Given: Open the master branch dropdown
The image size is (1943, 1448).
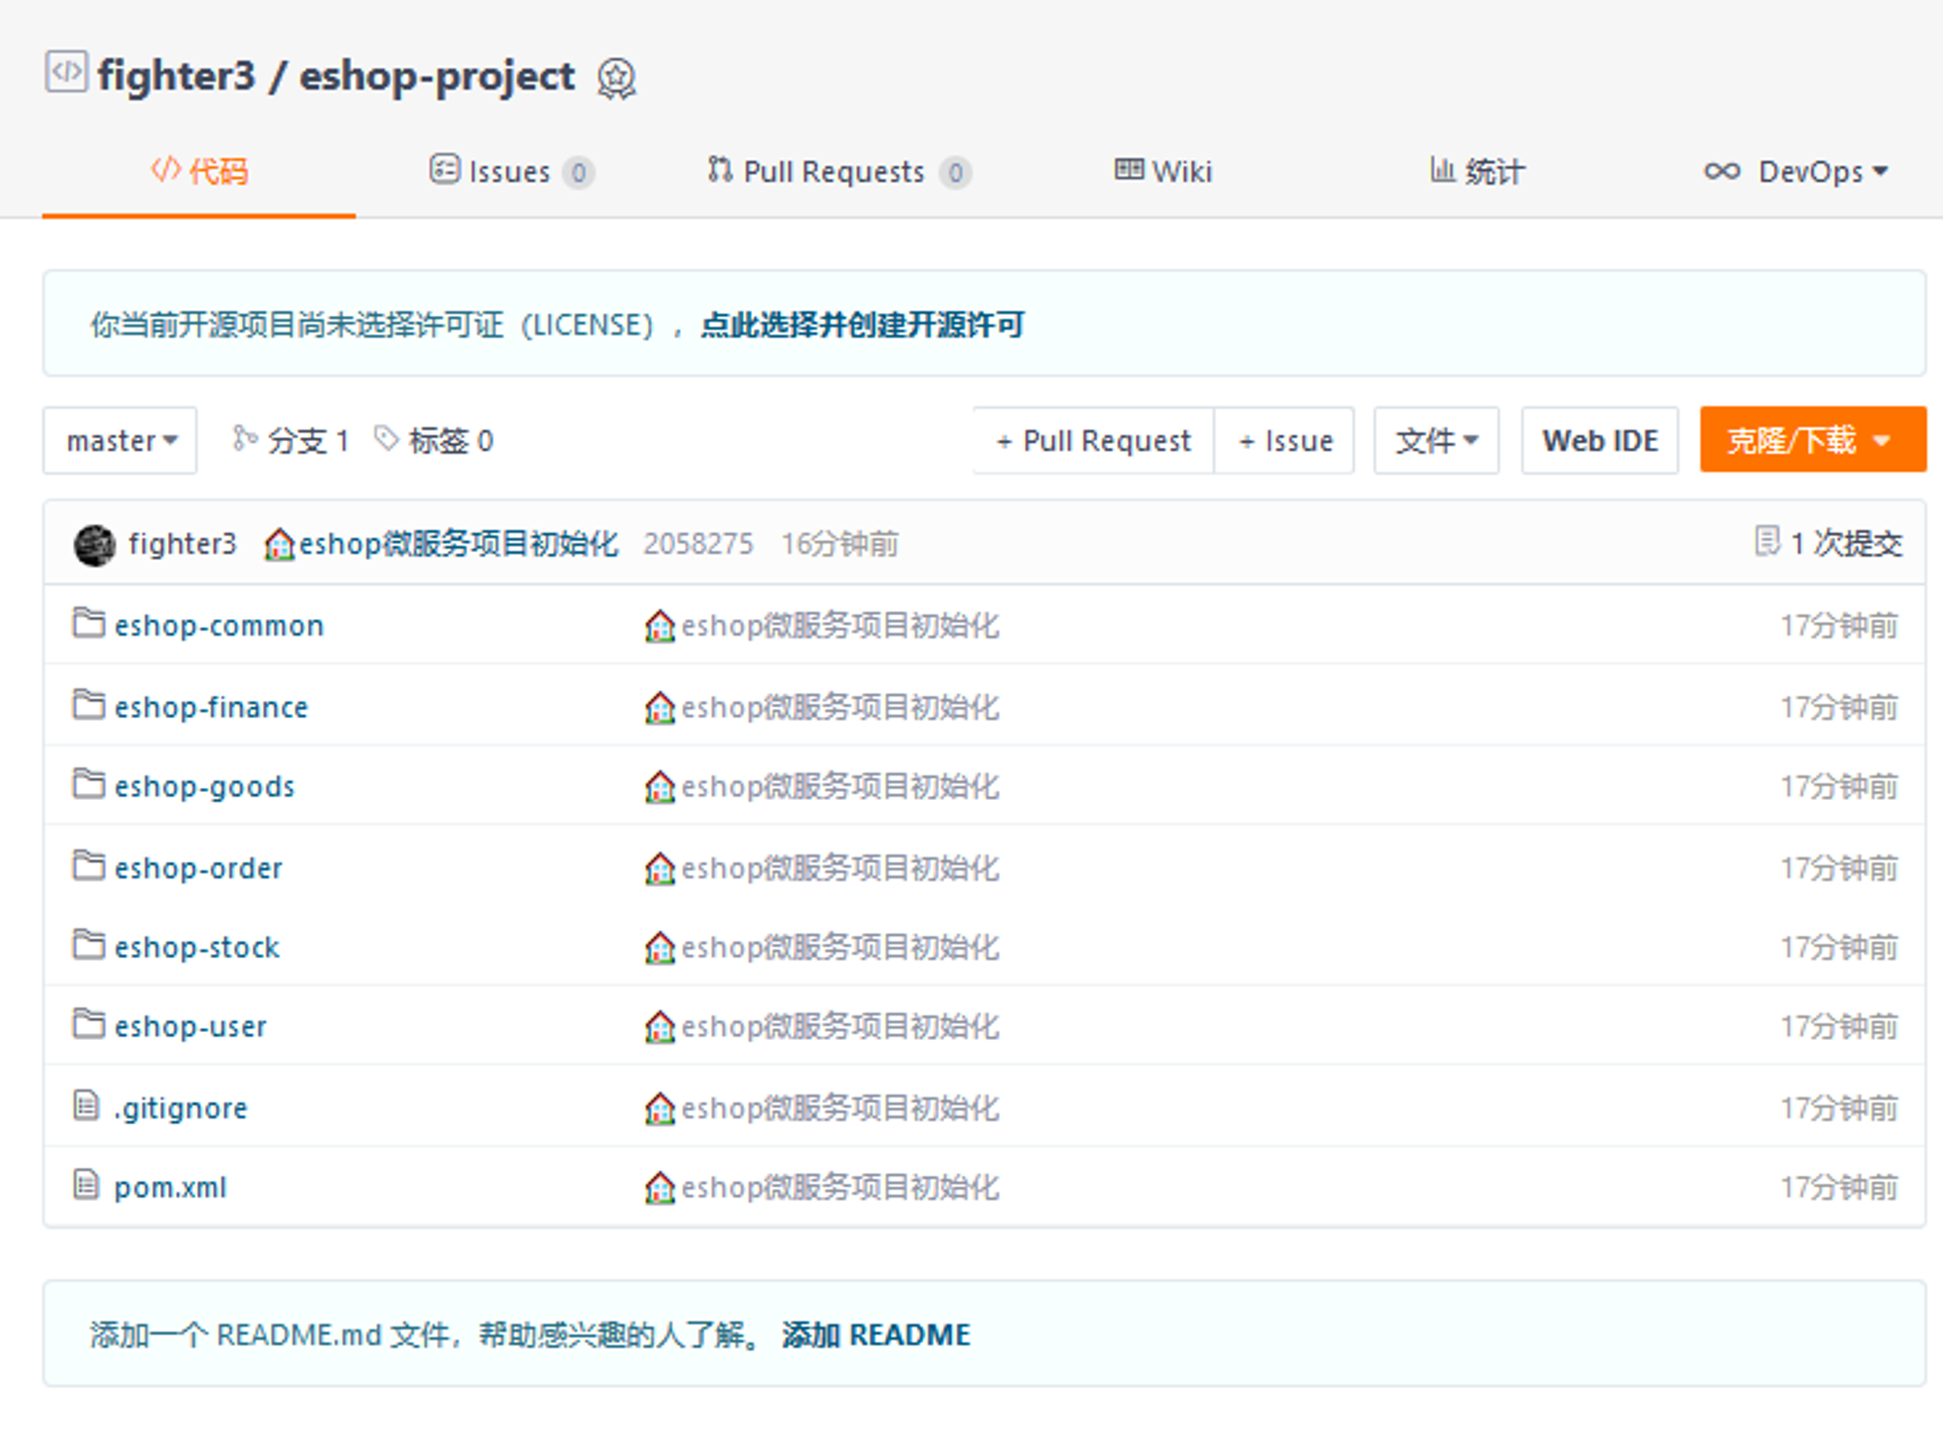Looking at the screenshot, I should point(120,440).
